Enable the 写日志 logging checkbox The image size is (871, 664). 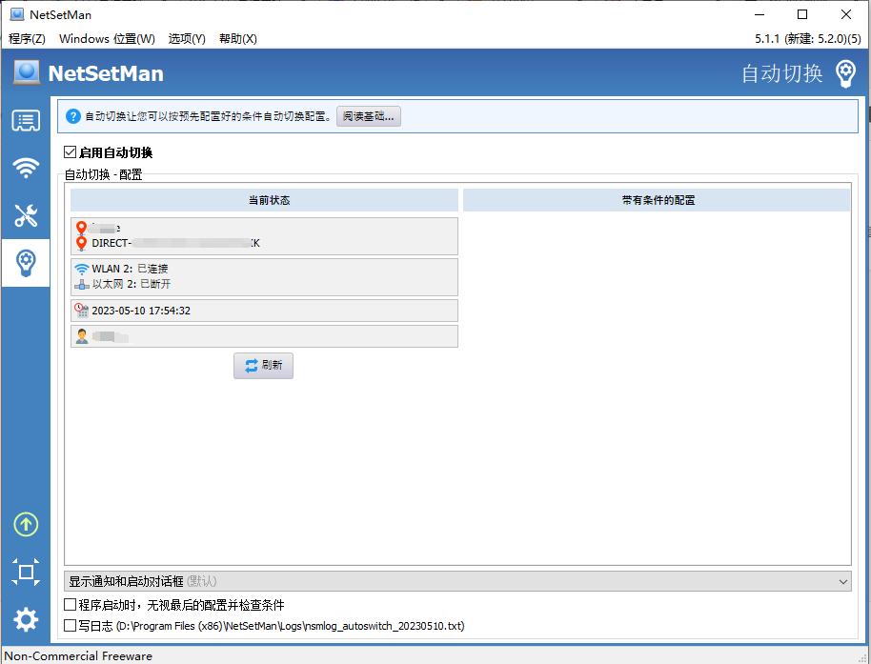tap(70, 626)
